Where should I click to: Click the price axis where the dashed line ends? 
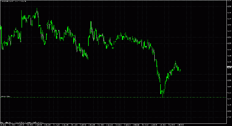(x=229, y=97)
